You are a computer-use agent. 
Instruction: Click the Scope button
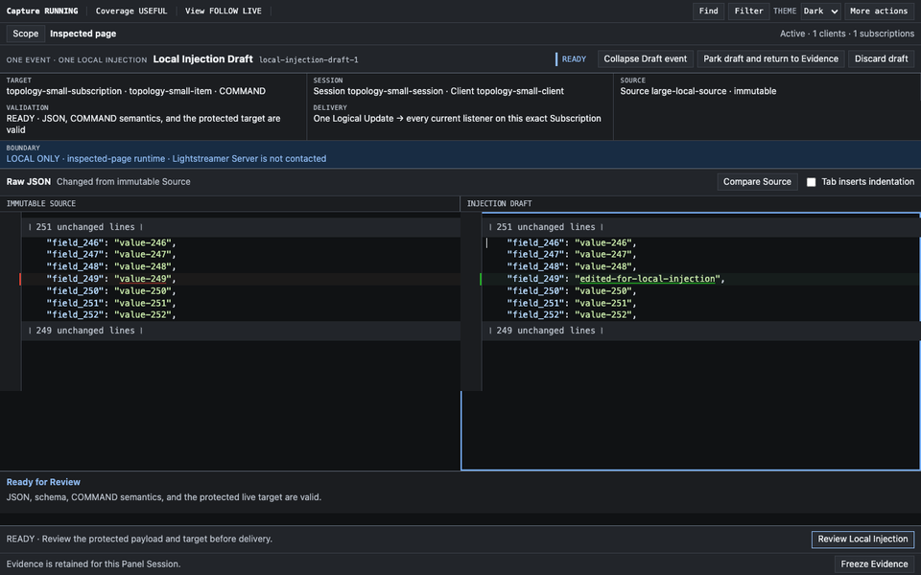[x=25, y=34]
